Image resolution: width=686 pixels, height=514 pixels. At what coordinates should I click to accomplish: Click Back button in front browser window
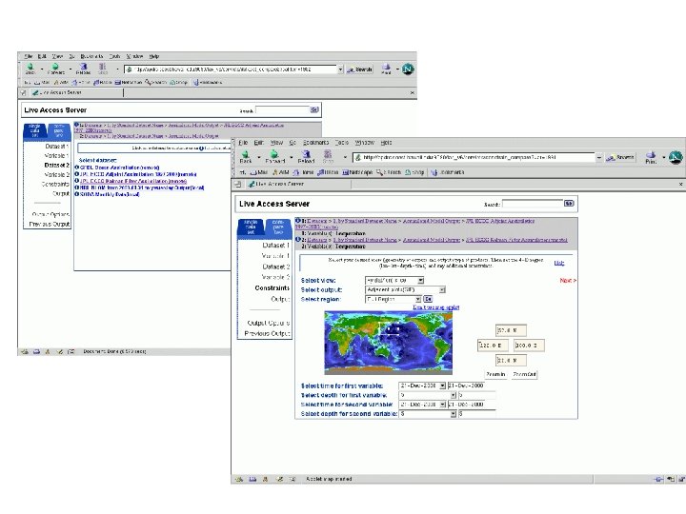tap(246, 156)
